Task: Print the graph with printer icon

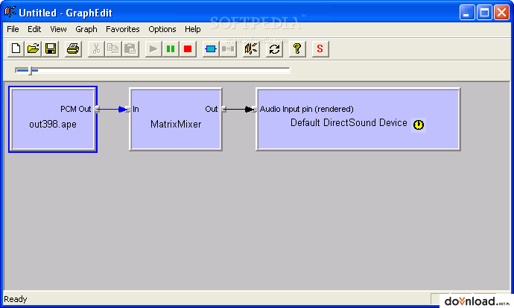Action: (73, 49)
